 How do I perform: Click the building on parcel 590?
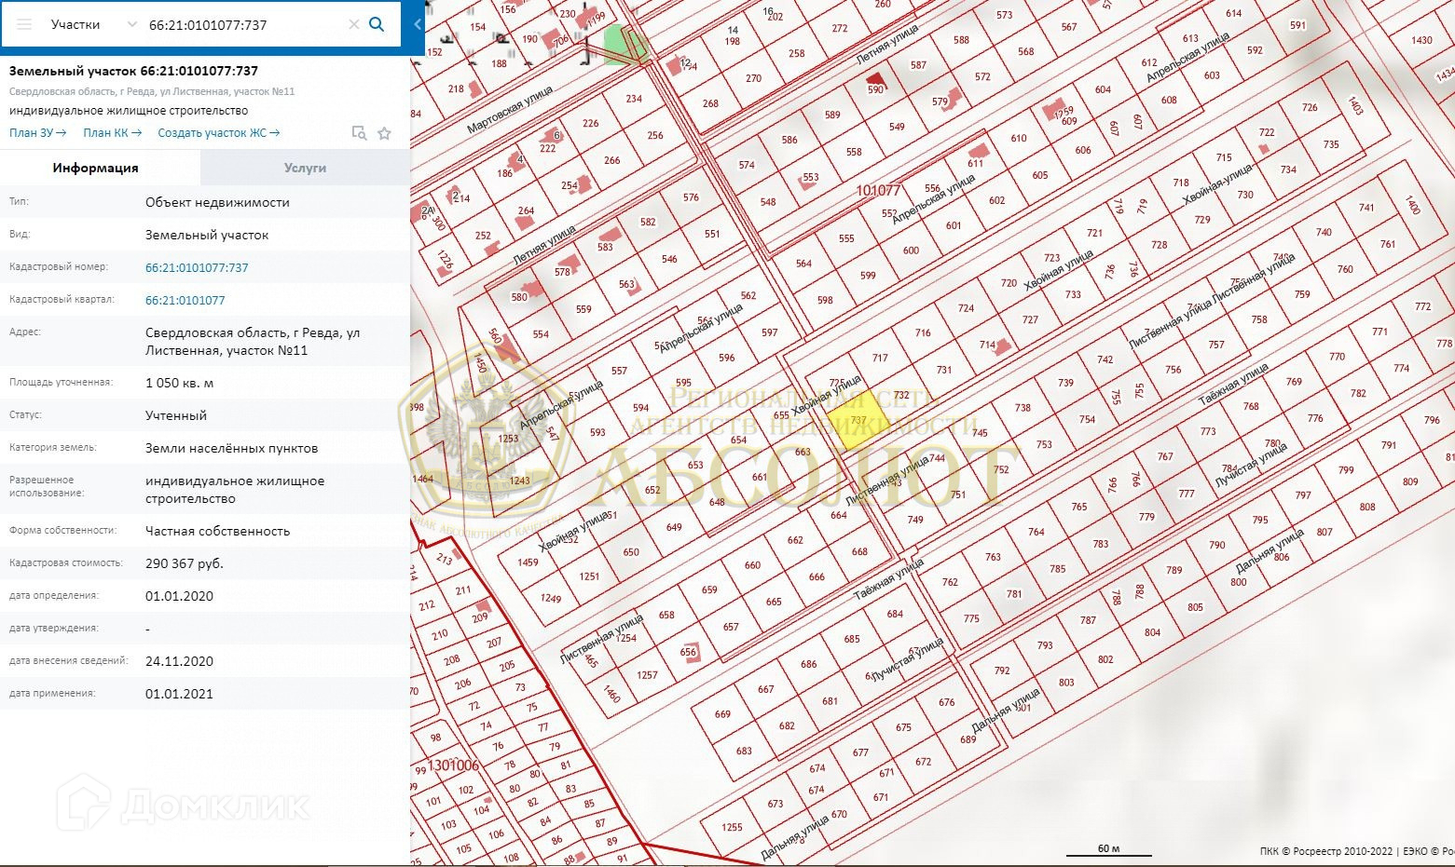876,80
